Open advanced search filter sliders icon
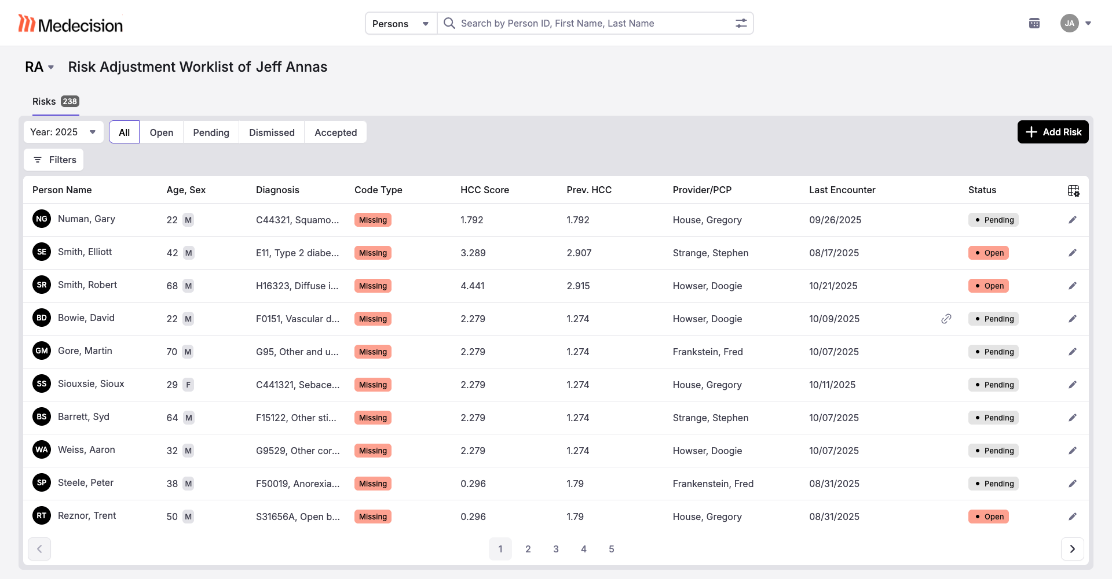 [741, 23]
